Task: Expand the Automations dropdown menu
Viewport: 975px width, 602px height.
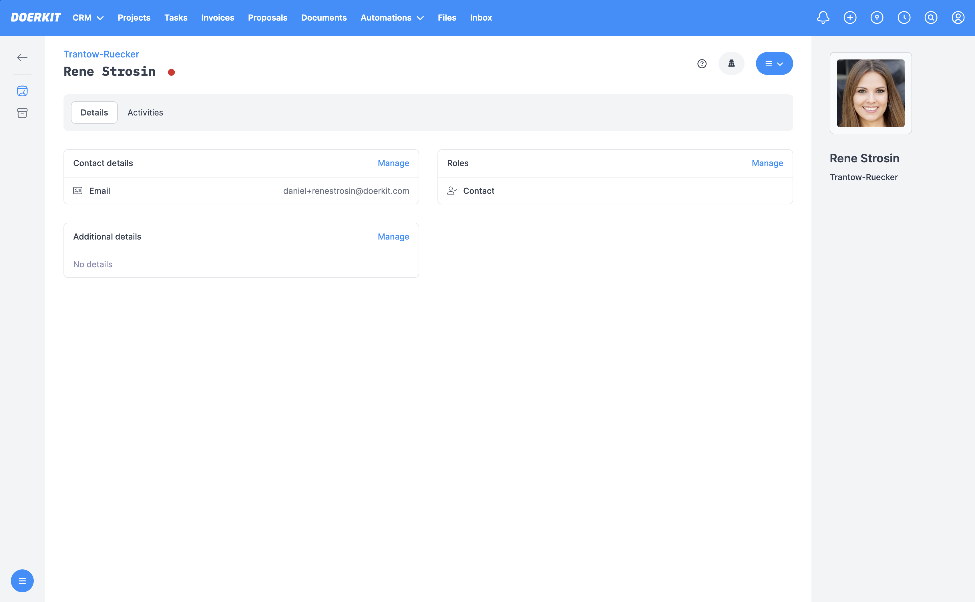Action: (392, 18)
